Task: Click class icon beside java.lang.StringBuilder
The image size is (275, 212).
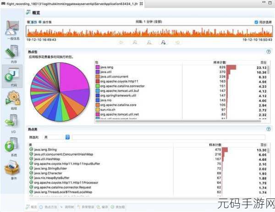Action: (x=31, y=169)
